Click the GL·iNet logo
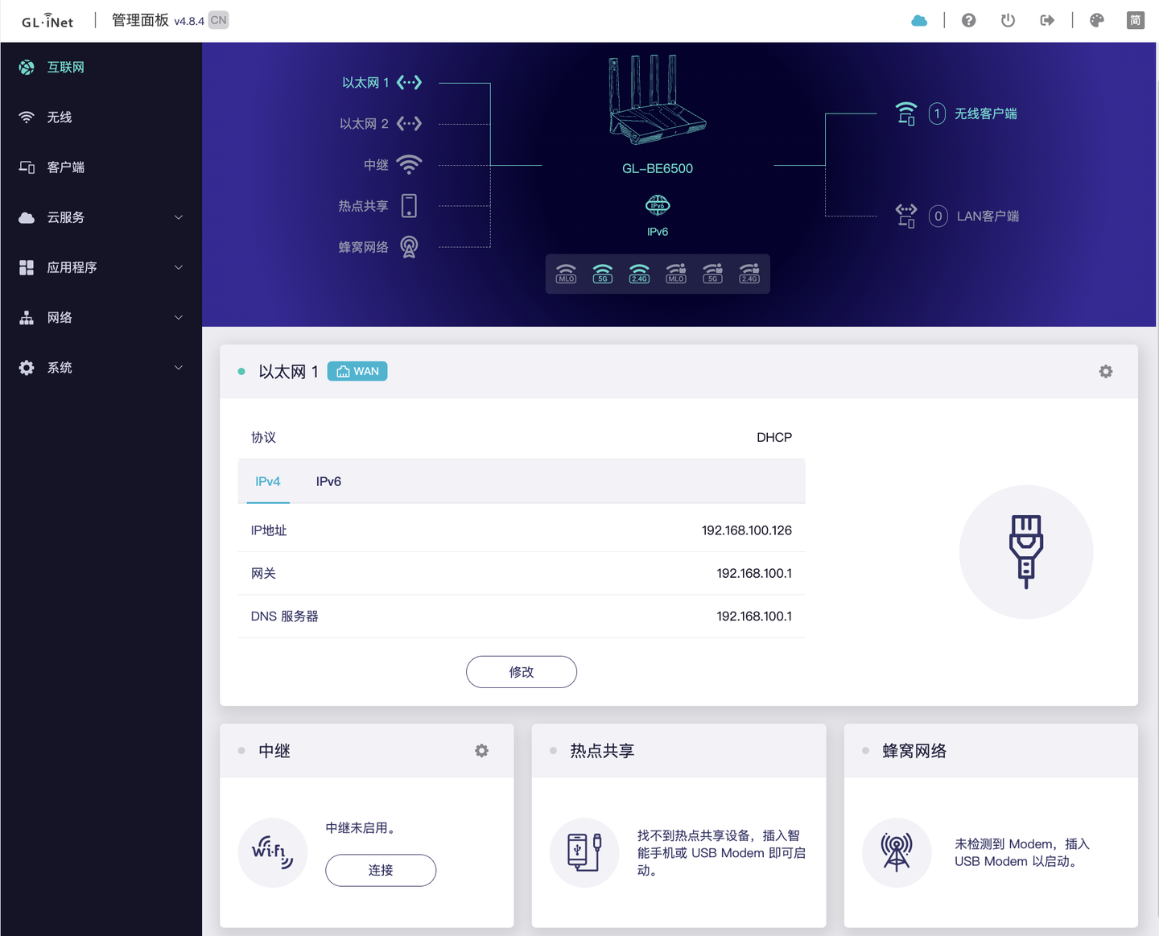The width and height of the screenshot is (1159, 936). point(47,21)
